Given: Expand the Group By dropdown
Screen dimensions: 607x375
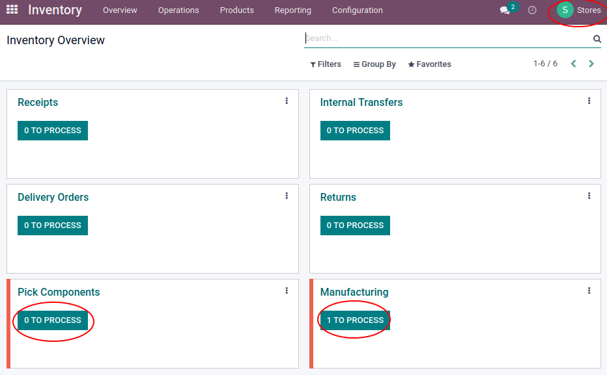Looking at the screenshot, I should tap(374, 64).
